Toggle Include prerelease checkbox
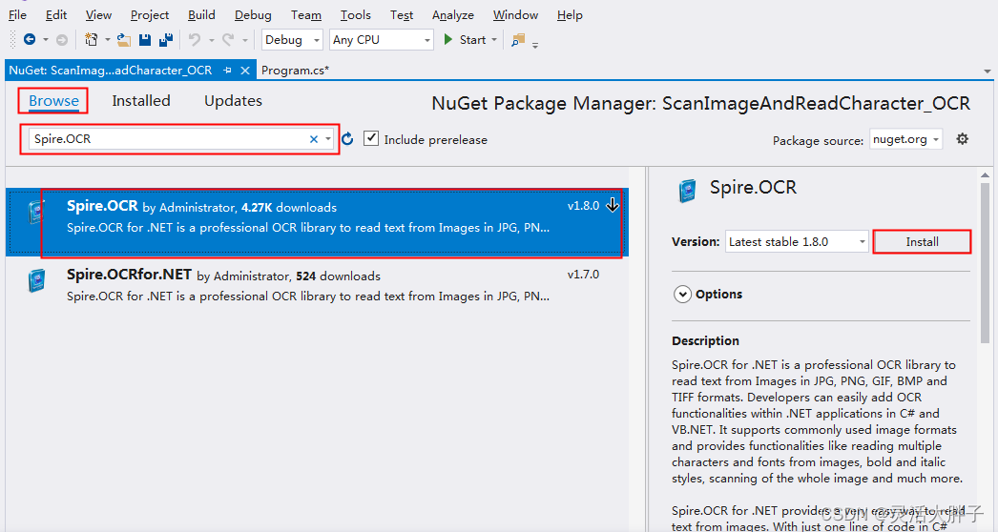This screenshot has height=532, width=998. [371, 138]
